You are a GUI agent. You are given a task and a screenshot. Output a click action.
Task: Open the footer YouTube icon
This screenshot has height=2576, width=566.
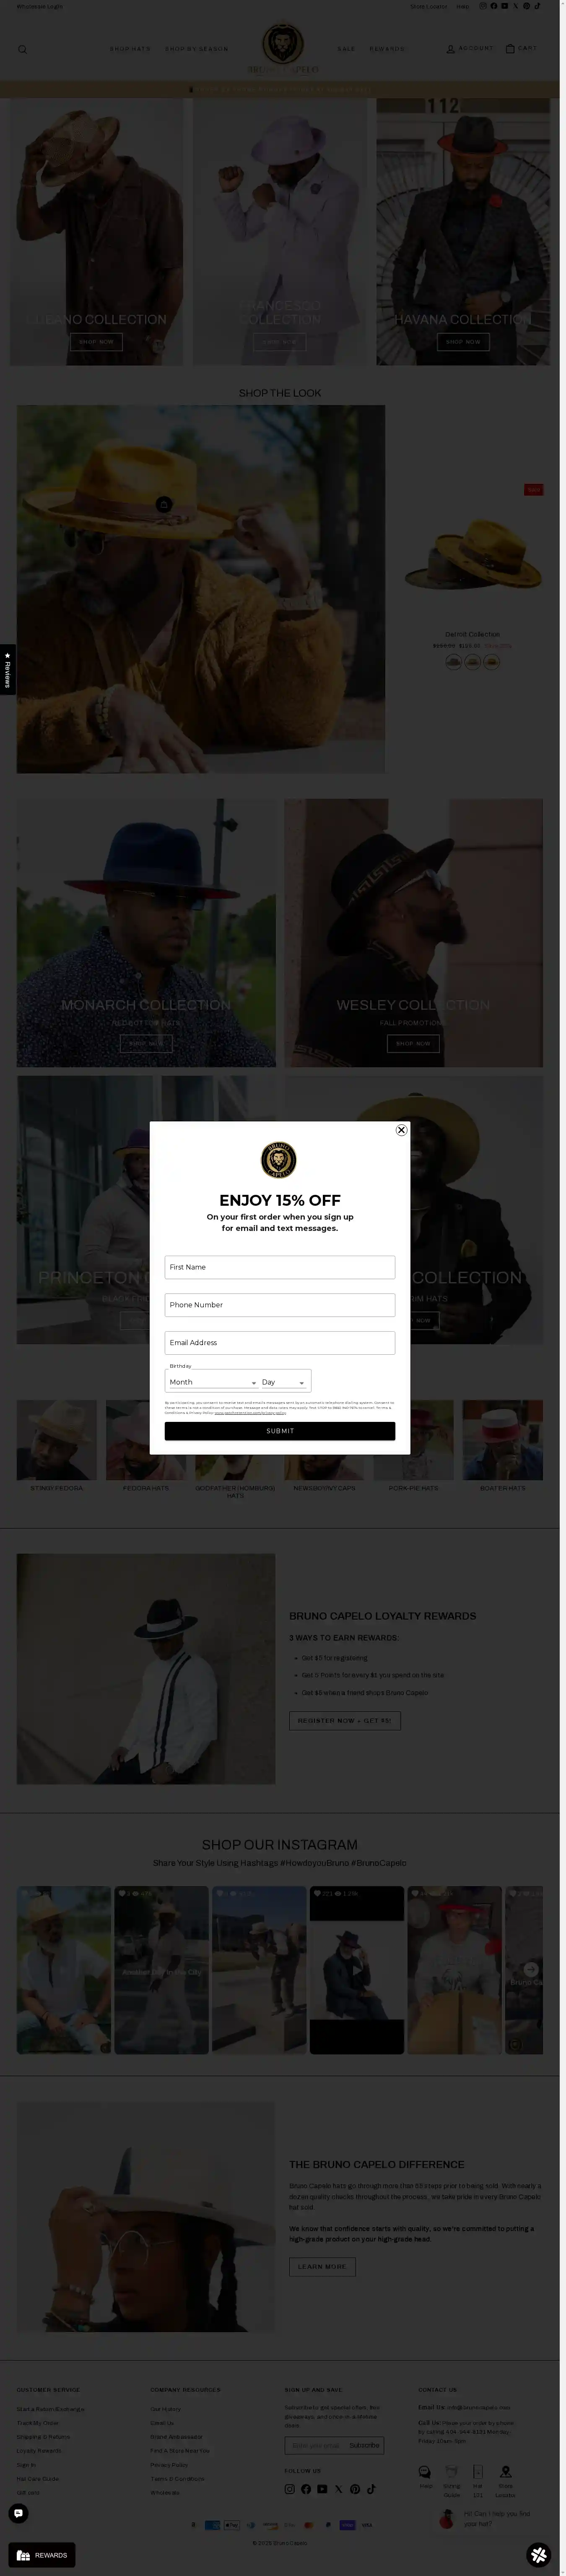322,2489
